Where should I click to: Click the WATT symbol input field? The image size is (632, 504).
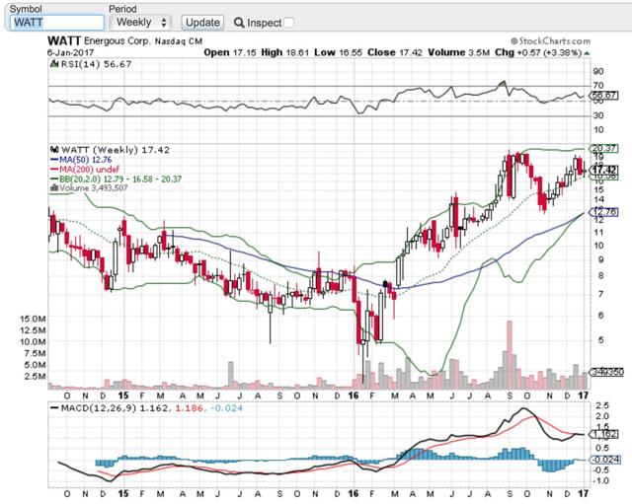(57, 23)
